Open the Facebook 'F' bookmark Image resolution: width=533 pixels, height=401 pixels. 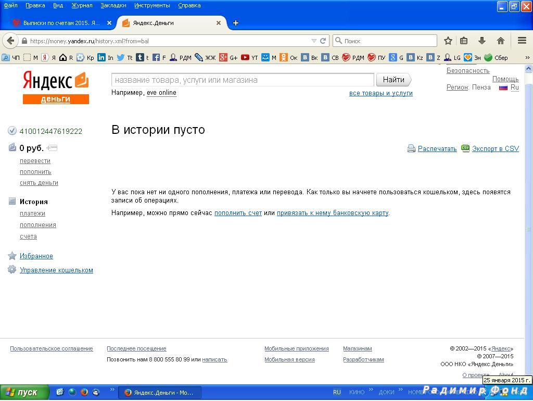coord(159,57)
